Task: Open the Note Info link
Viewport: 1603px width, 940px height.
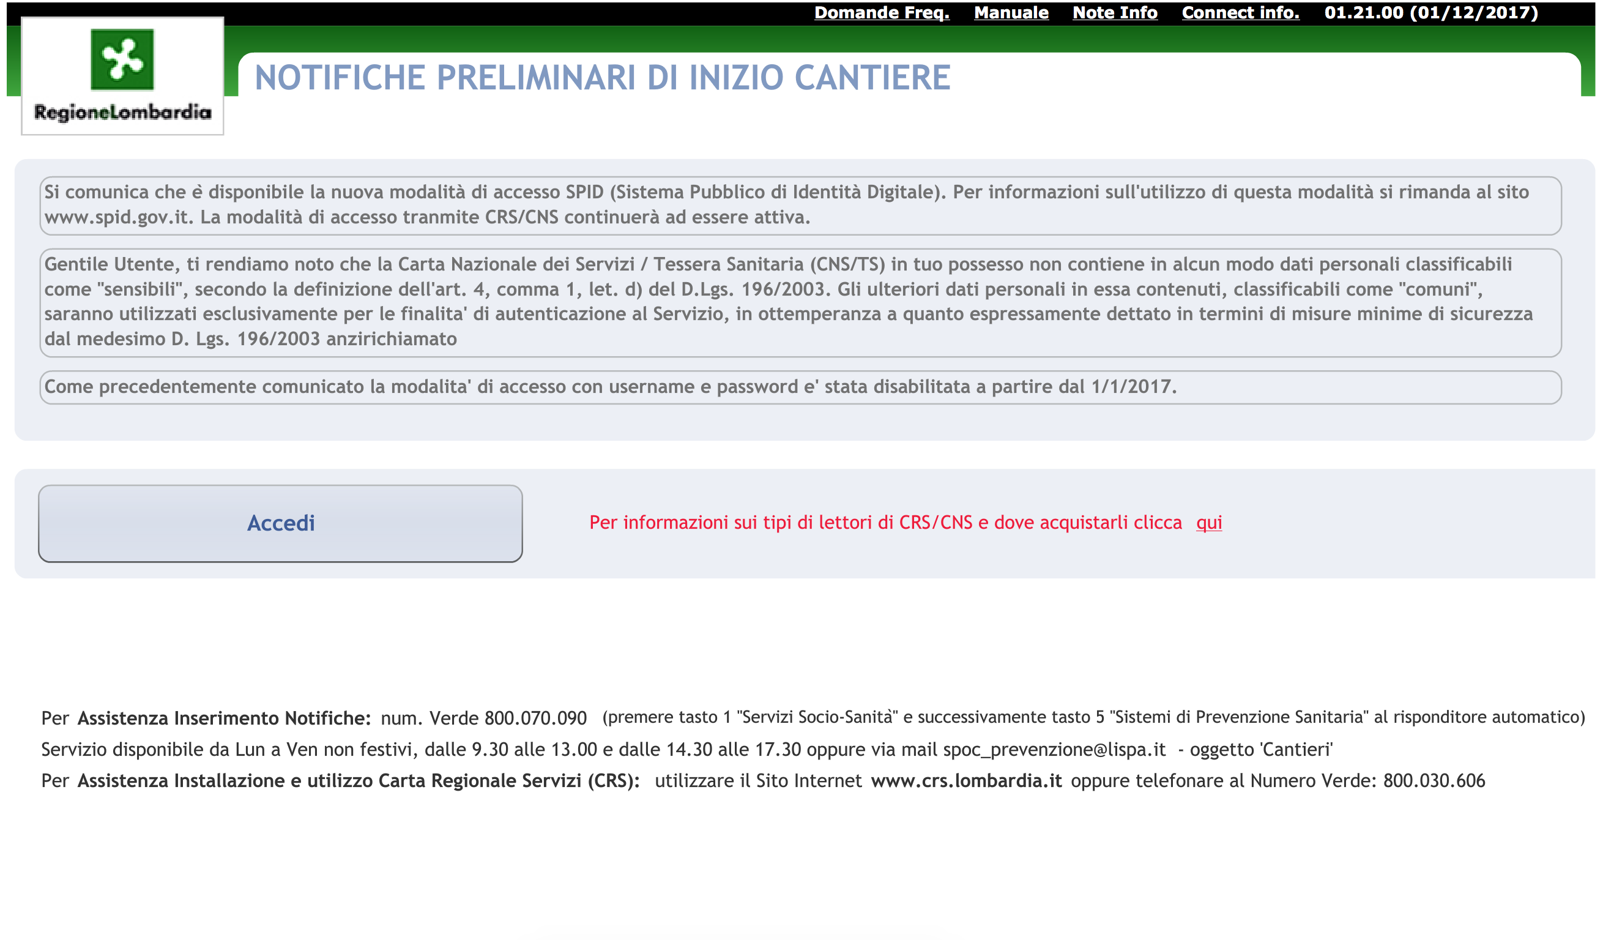Action: click(x=1115, y=13)
